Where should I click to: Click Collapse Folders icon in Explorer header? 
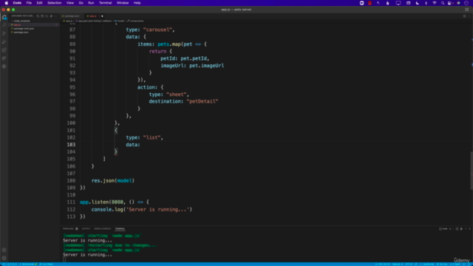51,16
